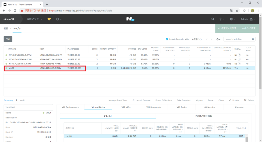The image size is (262, 142).
Task: Click Update with pencil icon
Action: 234,100
